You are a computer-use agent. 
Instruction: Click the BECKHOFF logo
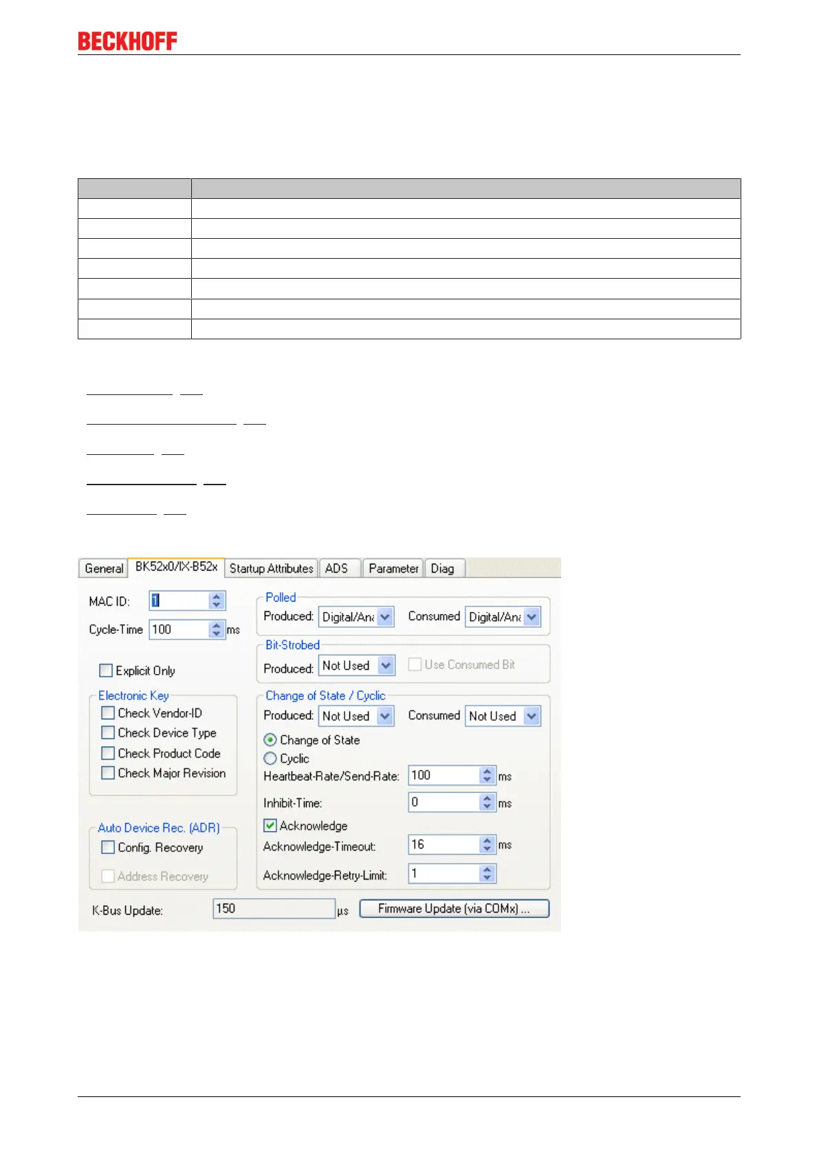pyautogui.click(x=127, y=41)
